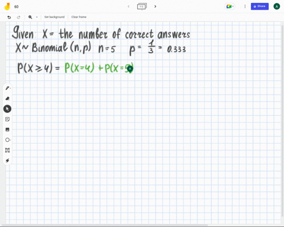284x227 pixels.
Task: Go to the next frame arrow
Action: tap(155, 7)
